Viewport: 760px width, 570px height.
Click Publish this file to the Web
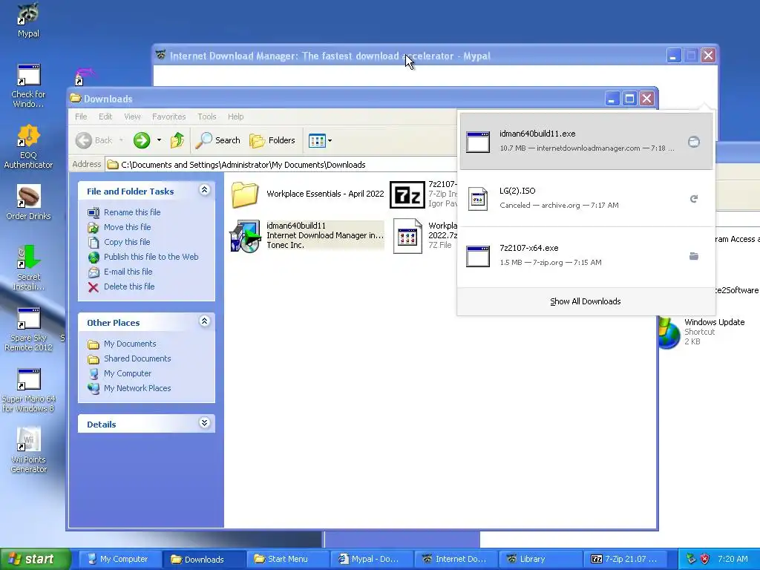[151, 257]
